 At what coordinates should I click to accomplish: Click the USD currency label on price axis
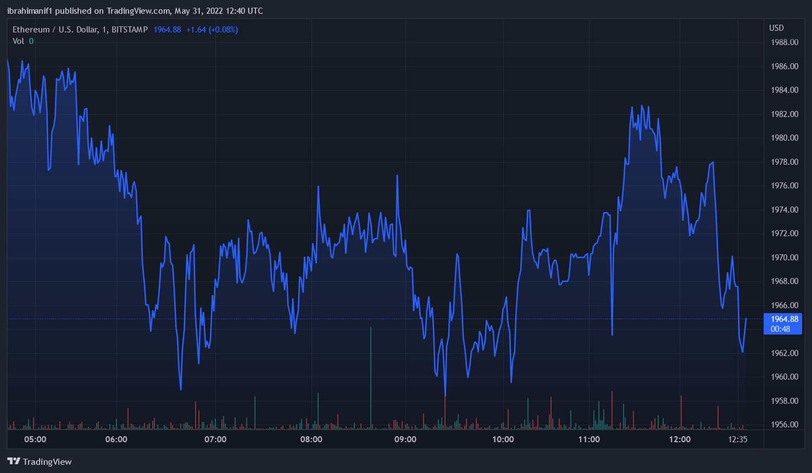776,28
